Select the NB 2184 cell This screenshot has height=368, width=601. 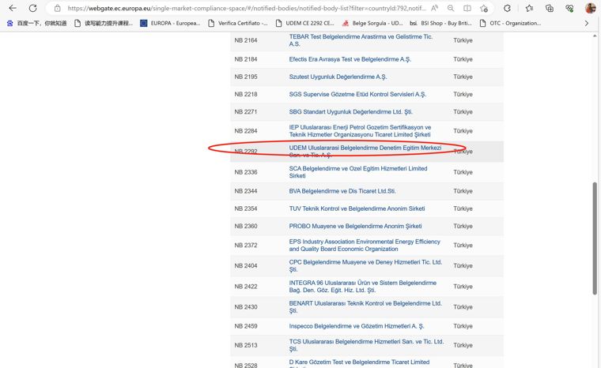[246, 59]
